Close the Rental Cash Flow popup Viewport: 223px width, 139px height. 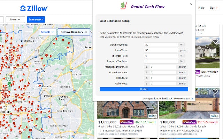coord(191,4)
